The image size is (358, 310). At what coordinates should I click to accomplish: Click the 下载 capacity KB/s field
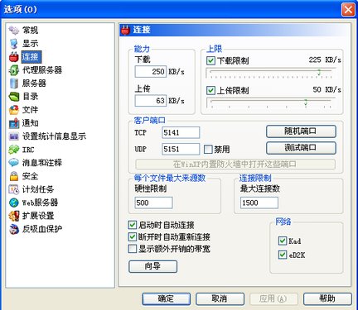(x=151, y=72)
